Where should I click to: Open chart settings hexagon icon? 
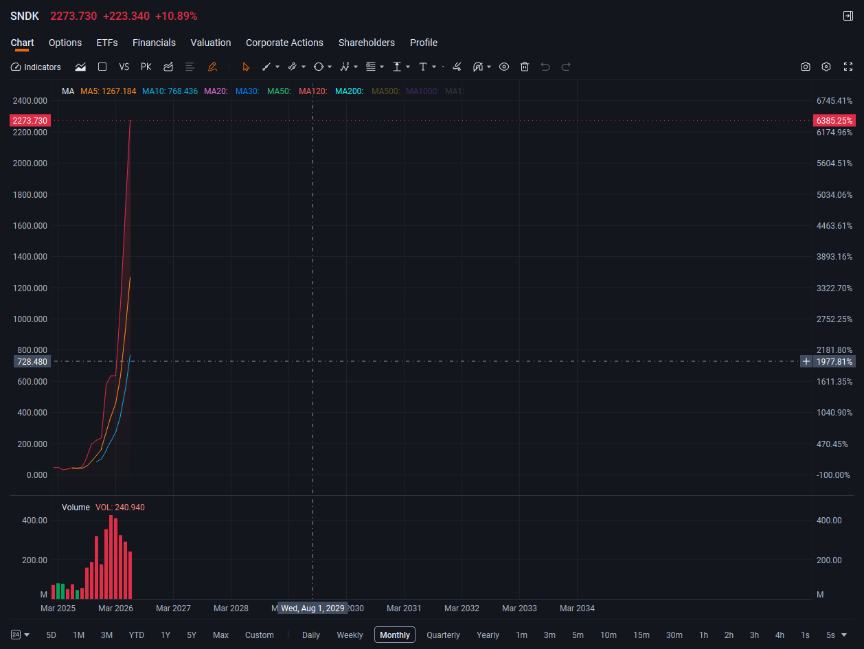pos(826,67)
